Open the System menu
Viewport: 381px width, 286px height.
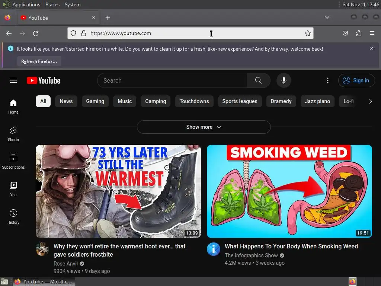73,4
